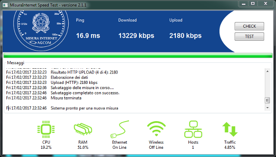Viewport: 276px width, 157px height.
Task: Click the RAM 51.0% value
Action: [83, 147]
